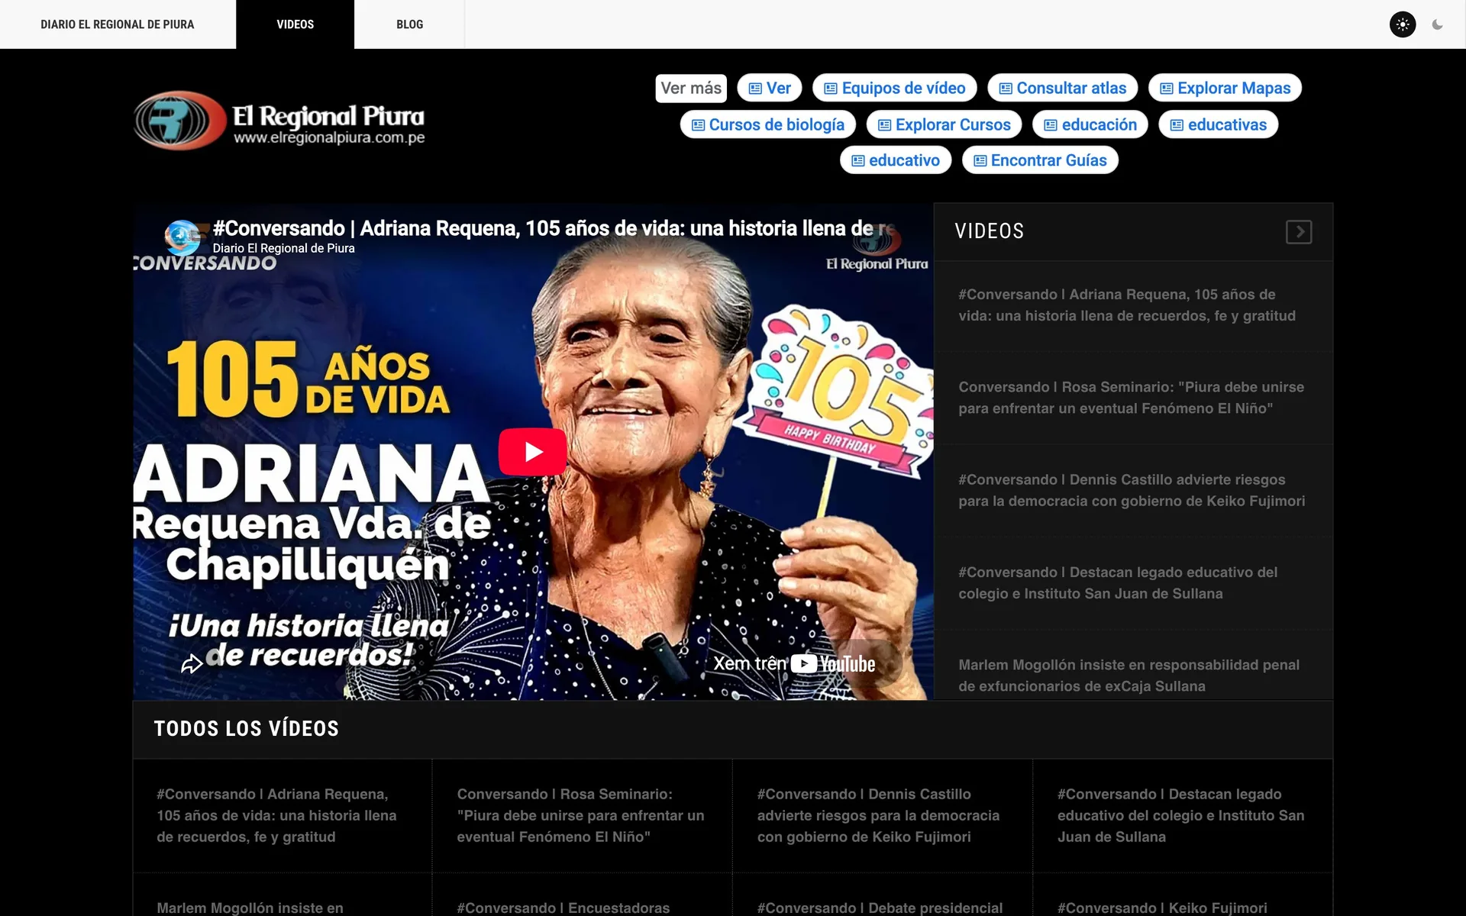The image size is (1466, 916).
Task: Switch to light mode sun icon
Action: tap(1403, 24)
